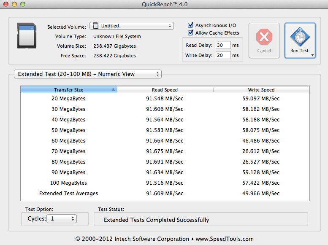Image resolution: width=328 pixels, height=245 pixels.
Task: Select the Extended Test Averages row
Action: point(165,194)
